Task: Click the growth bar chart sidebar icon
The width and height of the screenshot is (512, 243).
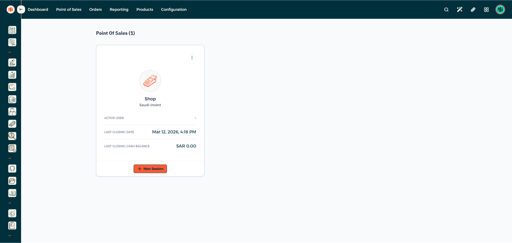Action: tap(12, 75)
